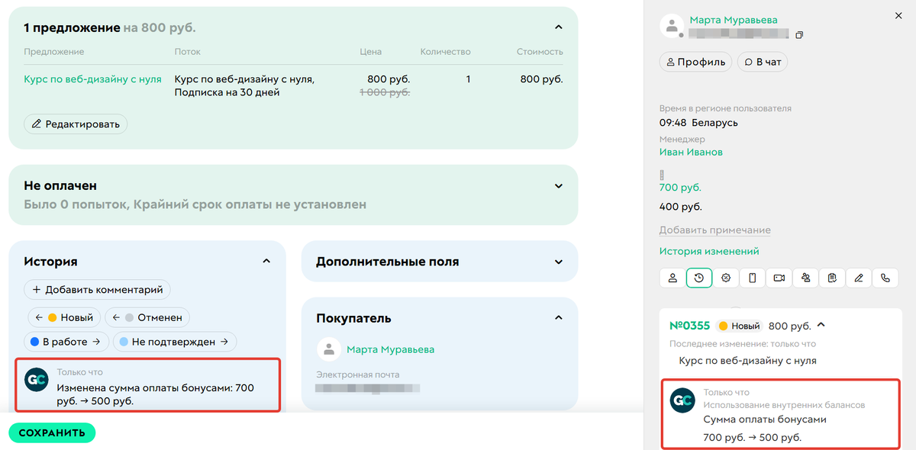Click Добавить комментарий button
Viewport: 916px width, 450px height.
pos(98,290)
